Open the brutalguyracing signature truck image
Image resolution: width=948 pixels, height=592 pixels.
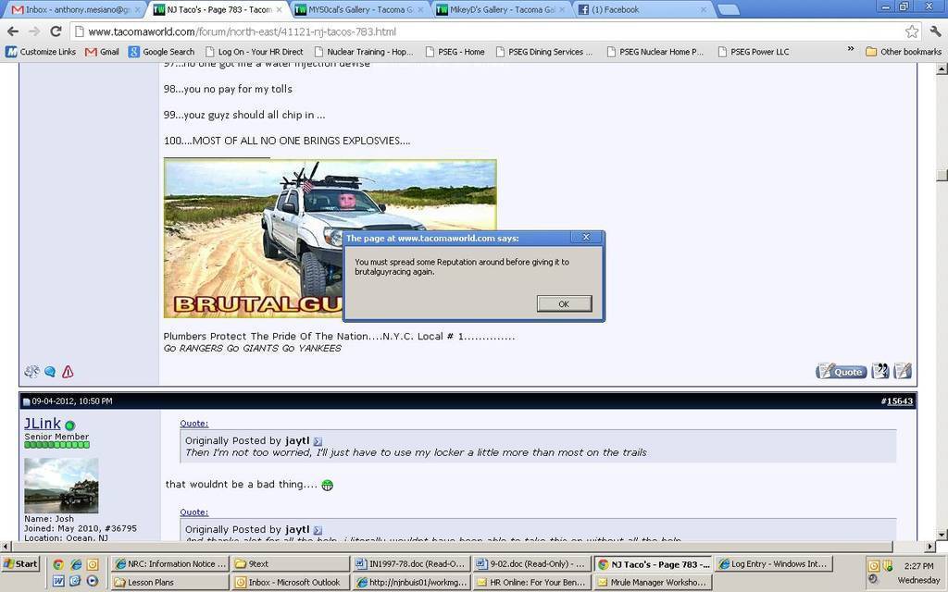coord(331,239)
